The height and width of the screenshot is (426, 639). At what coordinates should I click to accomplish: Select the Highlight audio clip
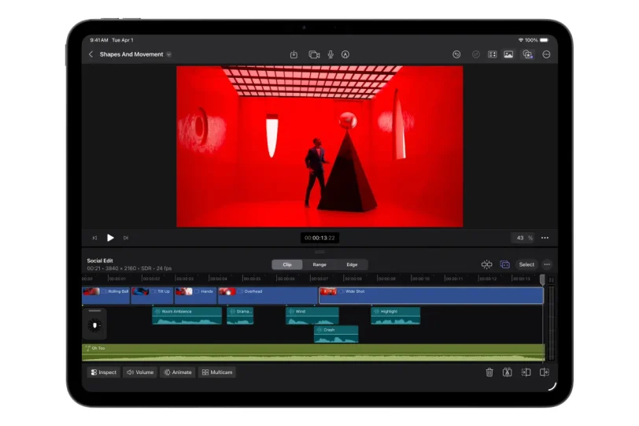click(396, 316)
